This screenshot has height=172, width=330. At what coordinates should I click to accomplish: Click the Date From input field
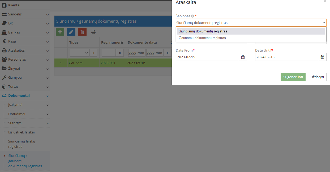coord(207,57)
